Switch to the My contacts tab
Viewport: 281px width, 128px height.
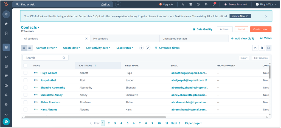(125, 38)
